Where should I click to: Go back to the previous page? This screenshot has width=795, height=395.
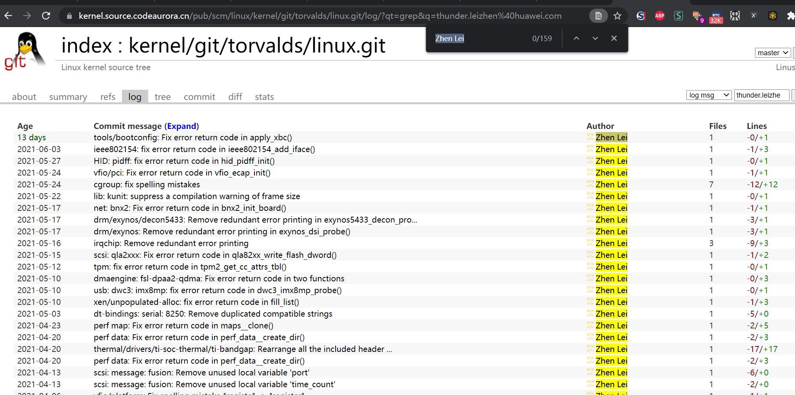pos(8,16)
